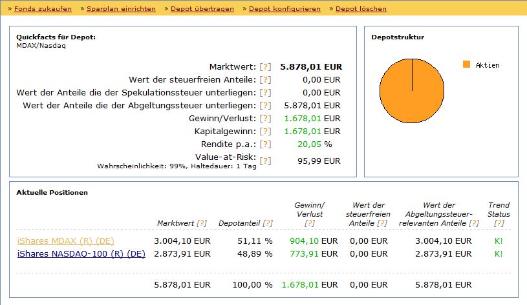Click the 773,91 EUR gain cell
527x305 pixels.
314,253
